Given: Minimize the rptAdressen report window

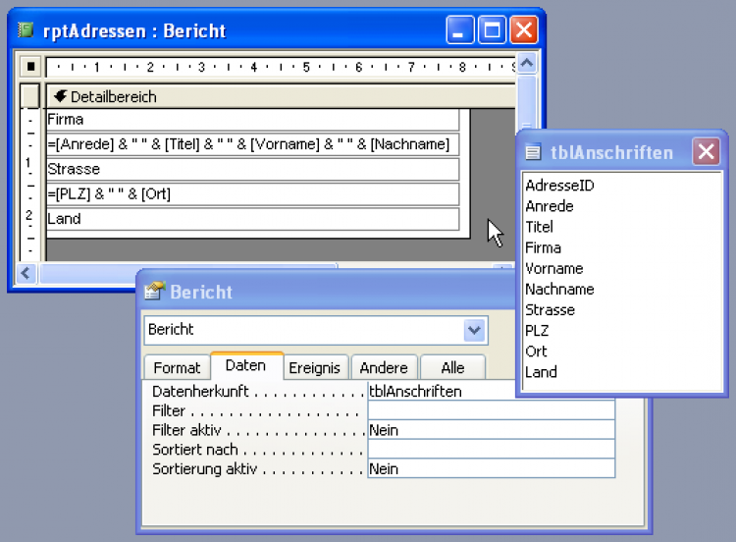Looking at the screenshot, I should [x=461, y=30].
